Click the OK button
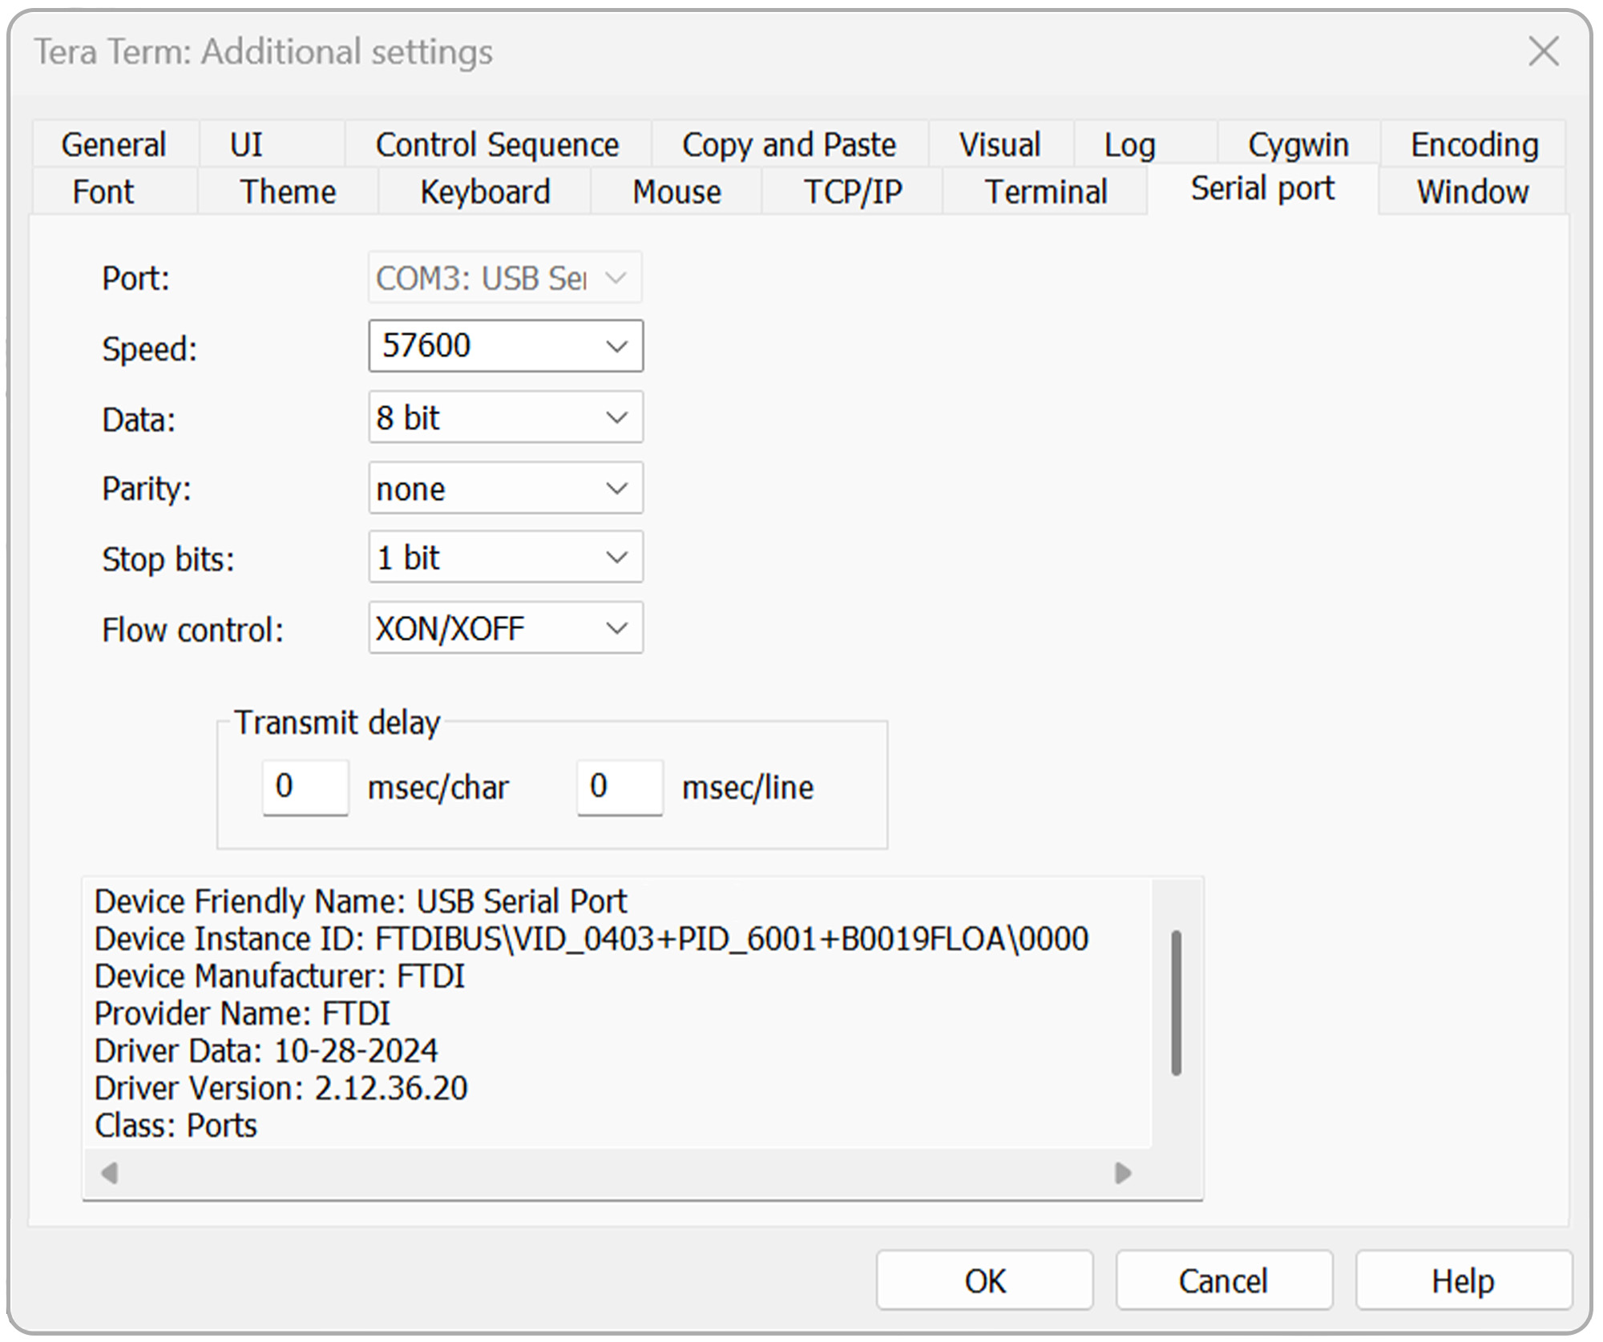The image size is (1603, 1342). click(x=984, y=1280)
